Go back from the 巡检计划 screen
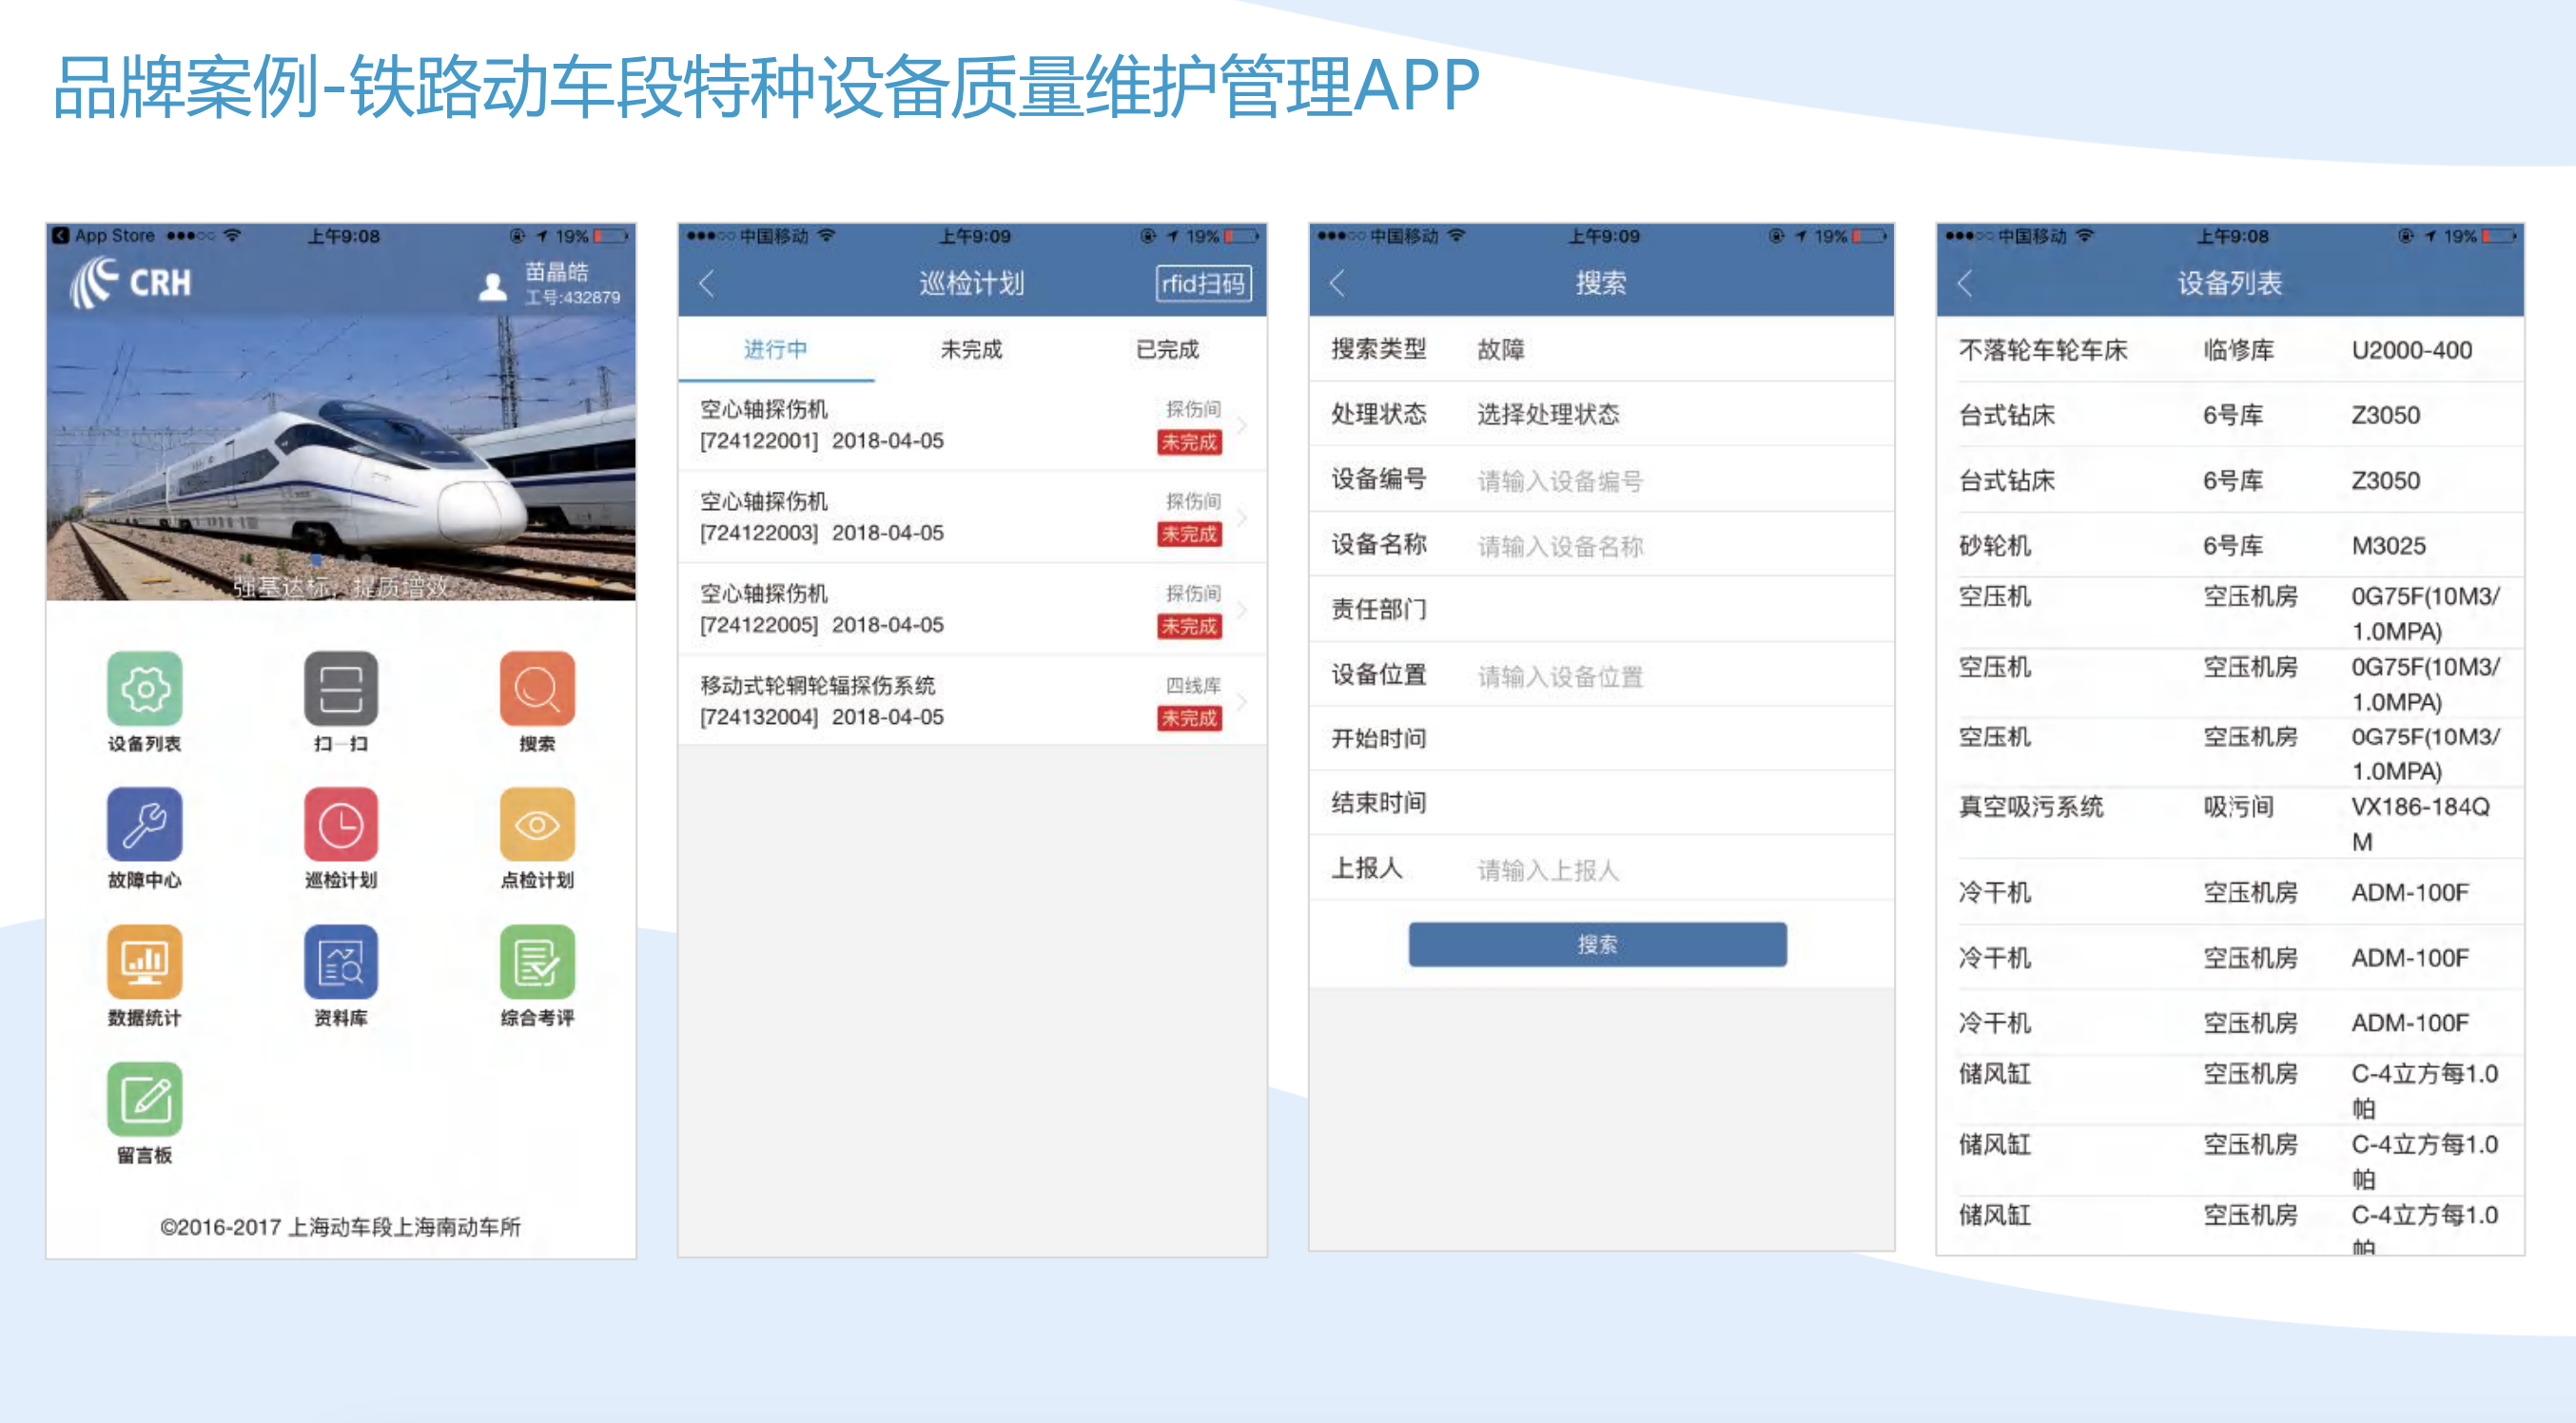The width and height of the screenshot is (2576, 1423). pyautogui.click(x=707, y=283)
